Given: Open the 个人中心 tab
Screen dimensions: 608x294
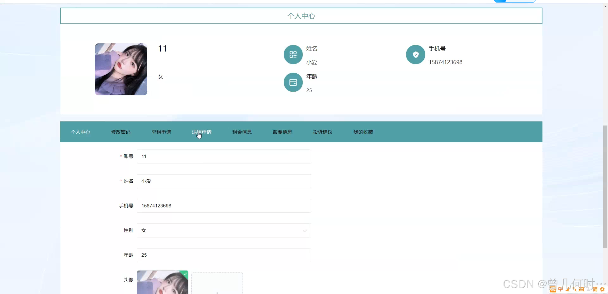Looking at the screenshot, I should pyautogui.click(x=80, y=132).
